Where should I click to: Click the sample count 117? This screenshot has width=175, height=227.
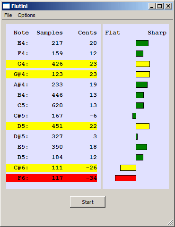point(57,178)
